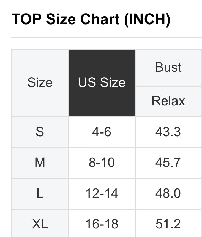This screenshot has height=237, width=202.
Task: Click the Relax subheader cell
Action: 168,101
